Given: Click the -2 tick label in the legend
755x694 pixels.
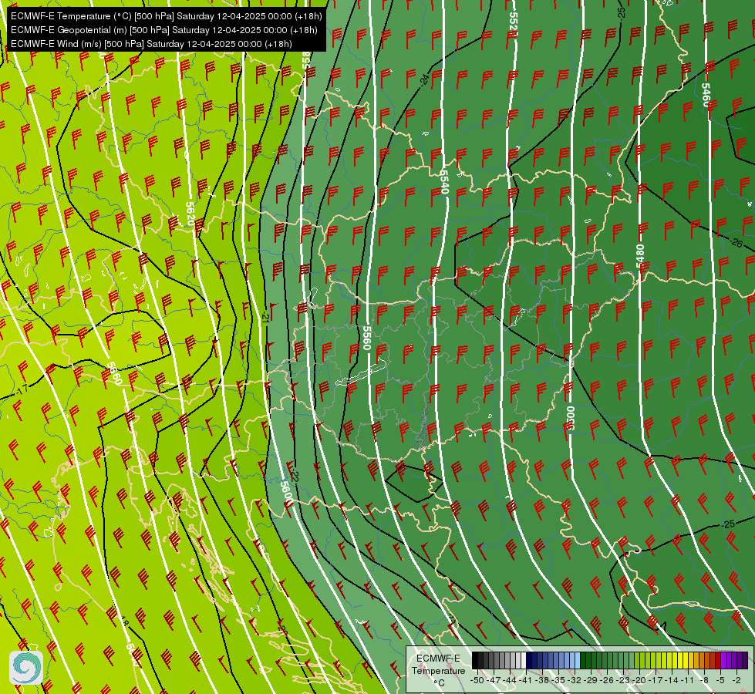Looking at the screenshot, I should 736,680.
